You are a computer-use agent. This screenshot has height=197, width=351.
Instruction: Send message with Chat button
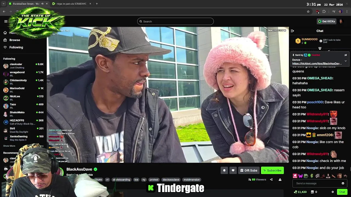342,192
